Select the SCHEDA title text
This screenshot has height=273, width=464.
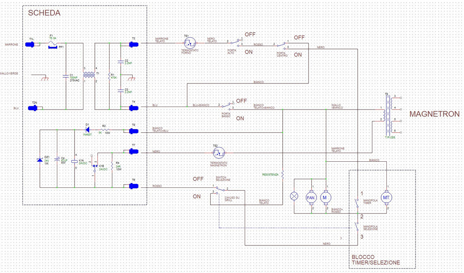pos(44,13)
